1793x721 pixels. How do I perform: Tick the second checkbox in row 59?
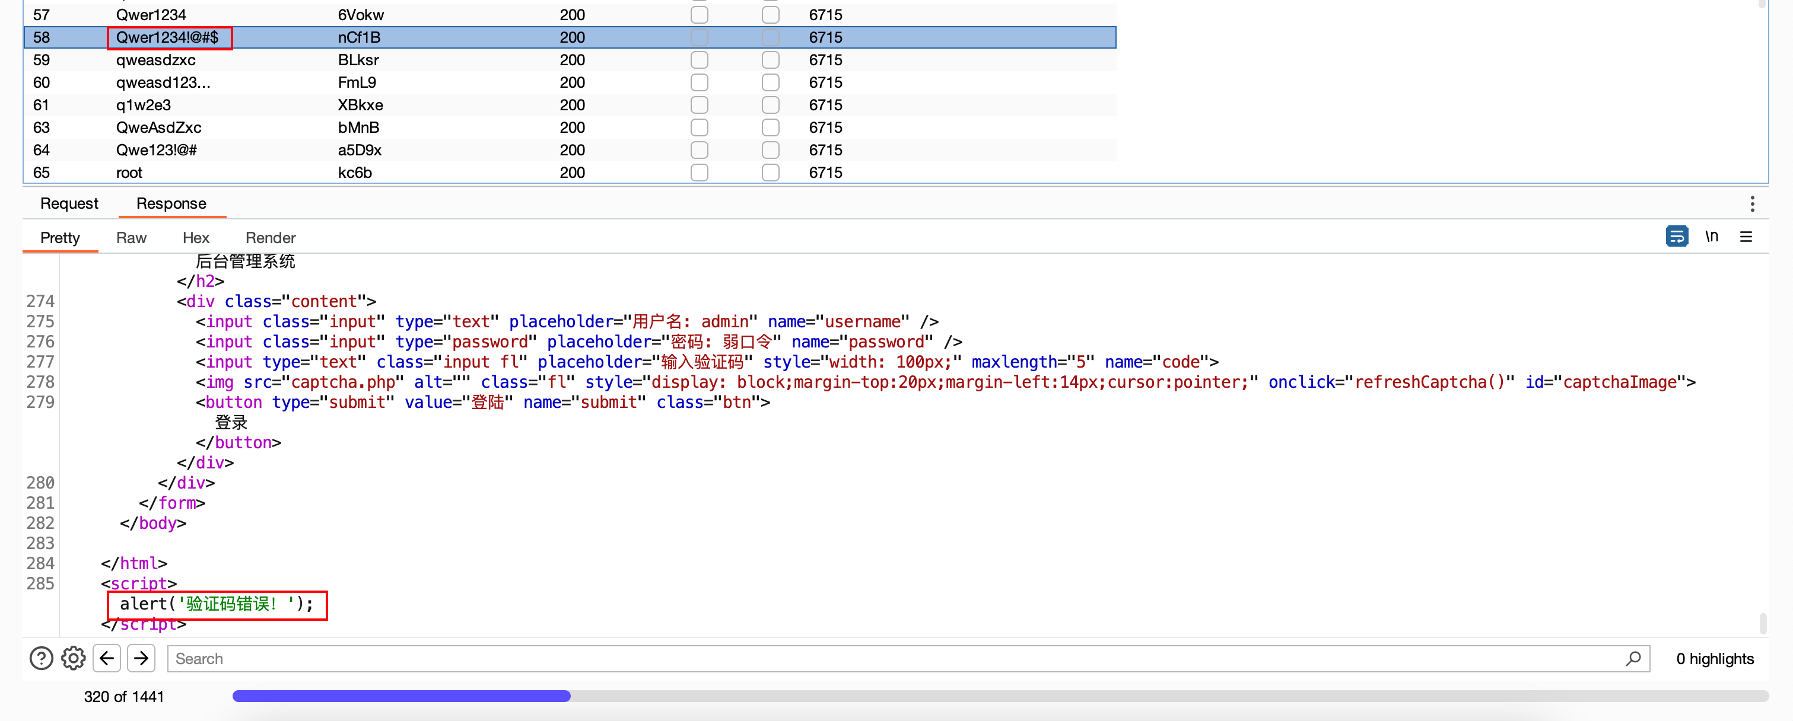click(x=770, y=60)
